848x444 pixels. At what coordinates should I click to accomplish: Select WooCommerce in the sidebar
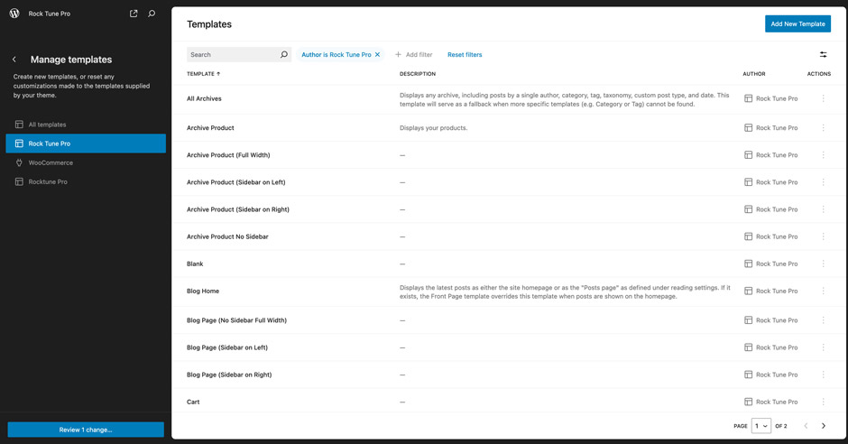[51, 162]
